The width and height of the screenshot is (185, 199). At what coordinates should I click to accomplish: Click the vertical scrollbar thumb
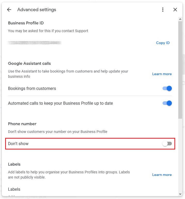(x=180, y=70)
